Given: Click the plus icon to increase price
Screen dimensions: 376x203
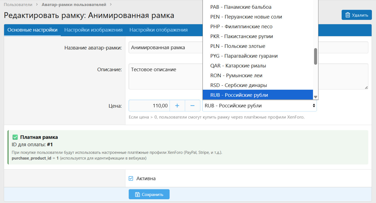Looking at the screenshot, I should [x=177, y=106].
